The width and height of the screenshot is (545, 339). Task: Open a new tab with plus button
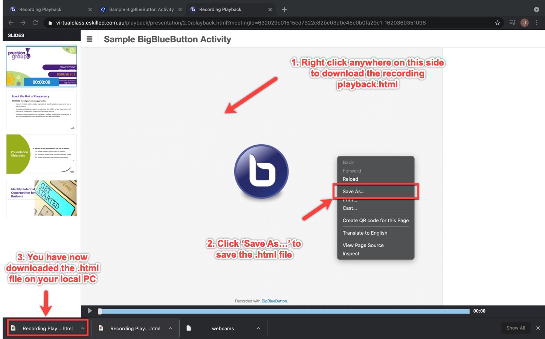point(284,9)
